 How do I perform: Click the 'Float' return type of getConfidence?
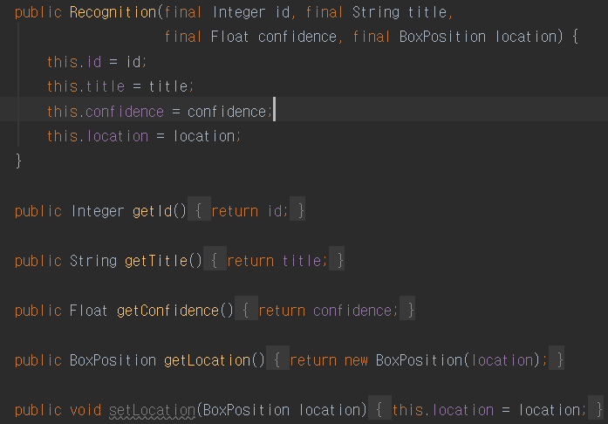(88, 311)
